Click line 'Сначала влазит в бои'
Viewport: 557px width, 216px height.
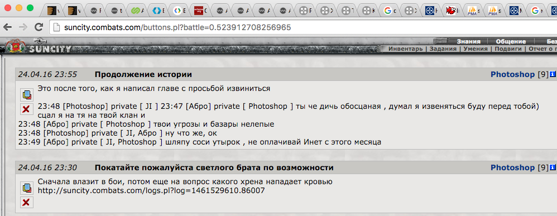(185, 182)
